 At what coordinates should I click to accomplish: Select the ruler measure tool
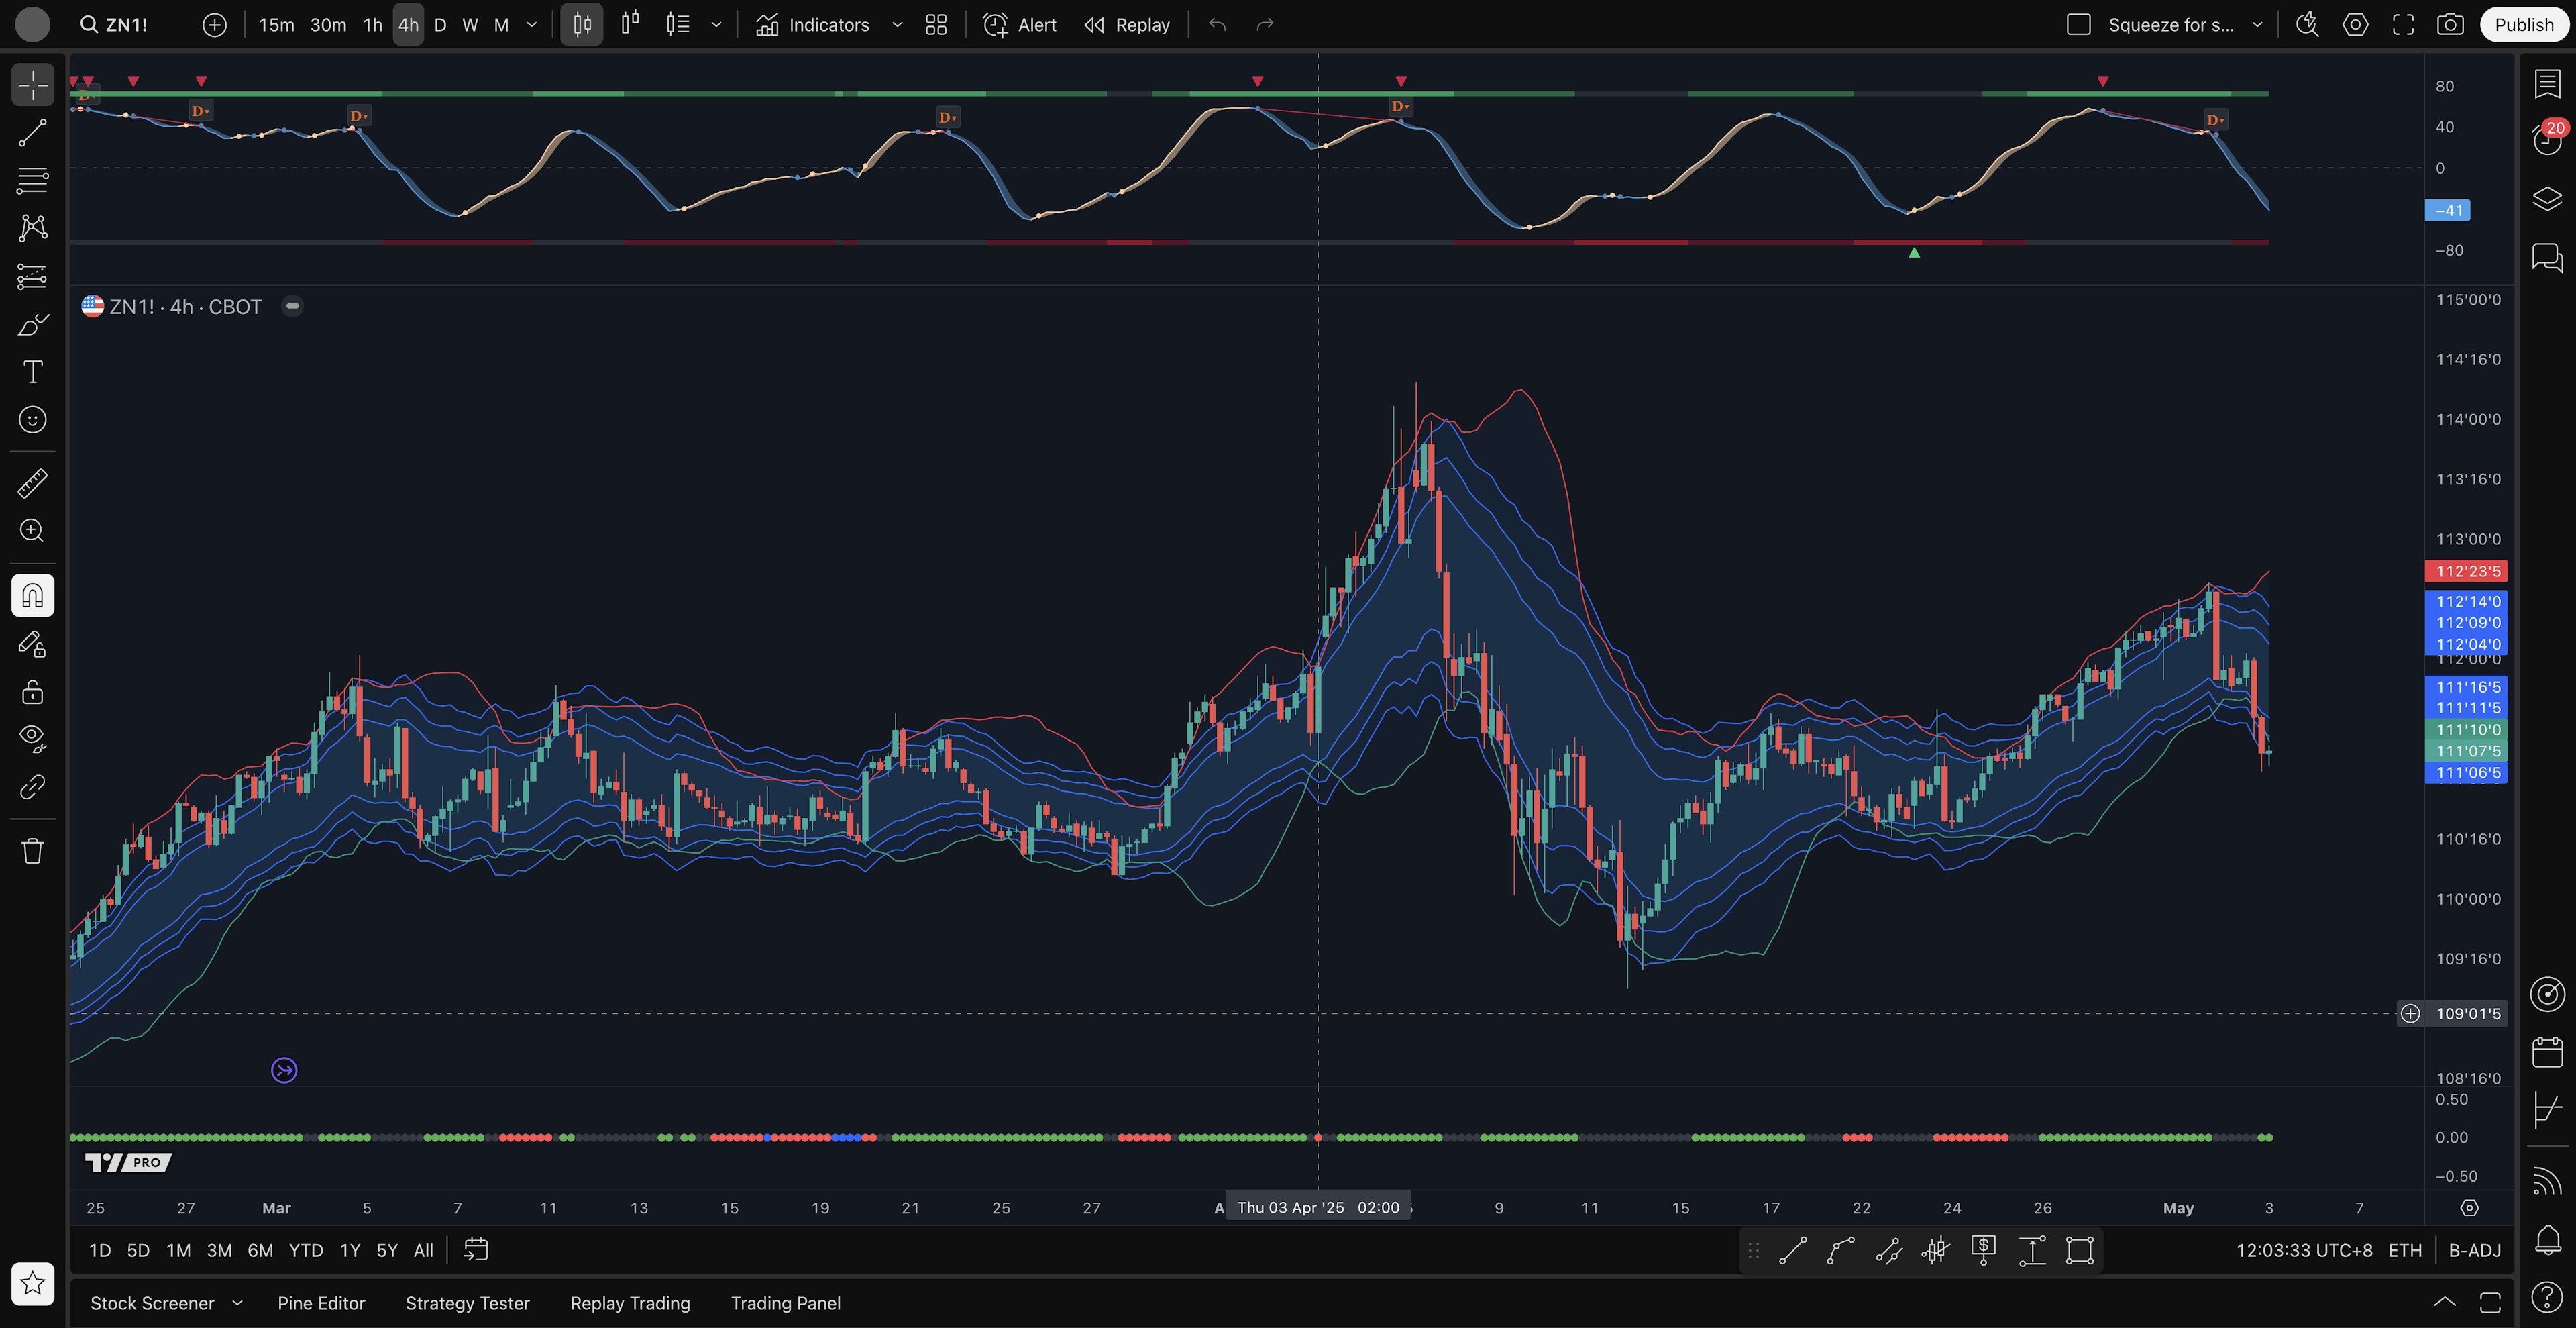click(32, 483)
